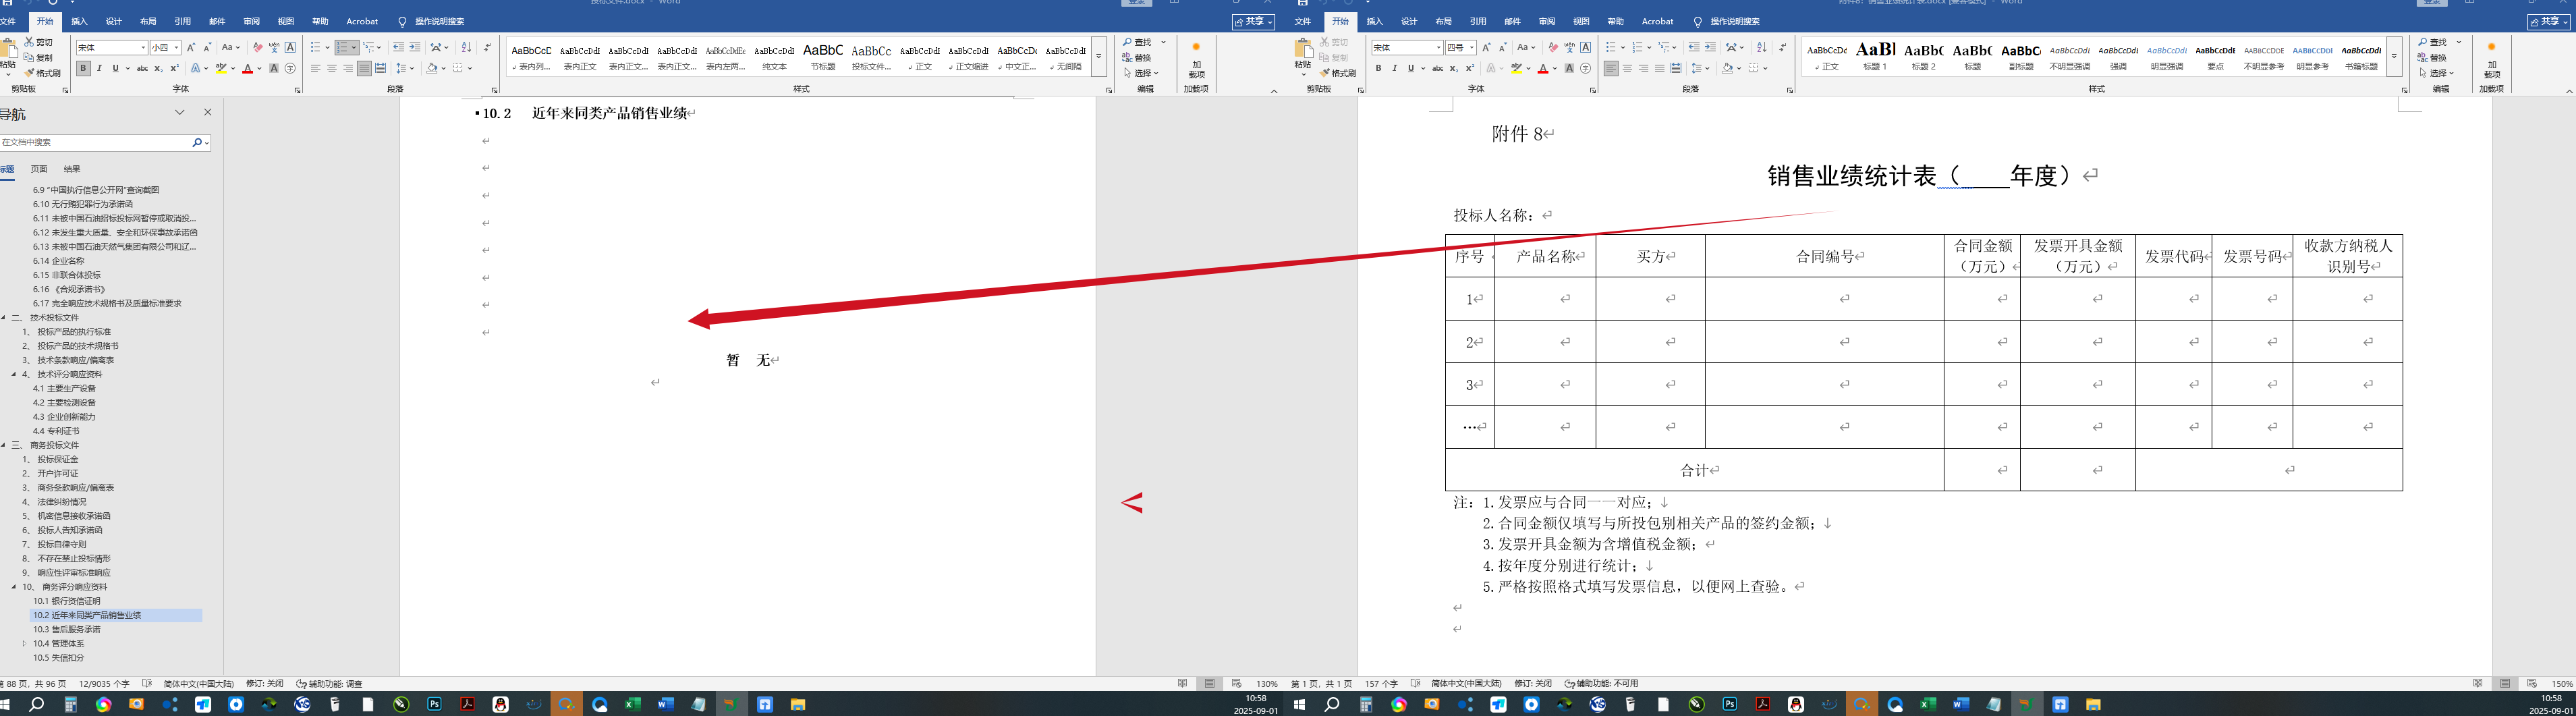Open font size 四号 dropdown in 销售业绩统计表 window
The image size is (2576, 716).
tap(1472, 48)
